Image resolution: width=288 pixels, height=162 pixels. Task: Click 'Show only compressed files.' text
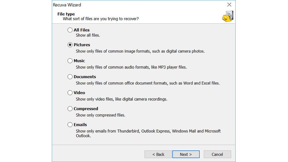101,115
